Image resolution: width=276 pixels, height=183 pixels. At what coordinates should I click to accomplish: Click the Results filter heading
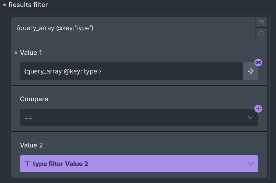(x=28, y=5)
